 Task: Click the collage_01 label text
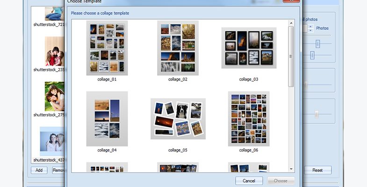(x=107, y=79)
